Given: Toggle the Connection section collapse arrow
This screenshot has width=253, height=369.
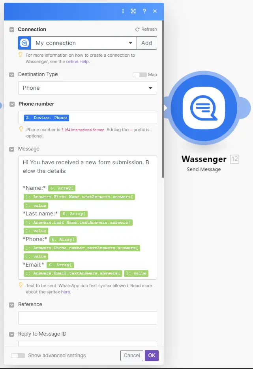Looking at the screenshot, I should [12, 30].
